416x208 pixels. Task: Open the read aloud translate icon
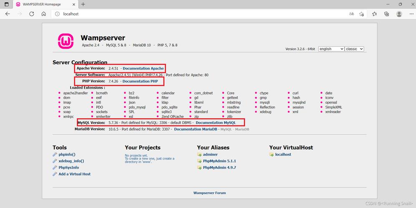[351, 14]
